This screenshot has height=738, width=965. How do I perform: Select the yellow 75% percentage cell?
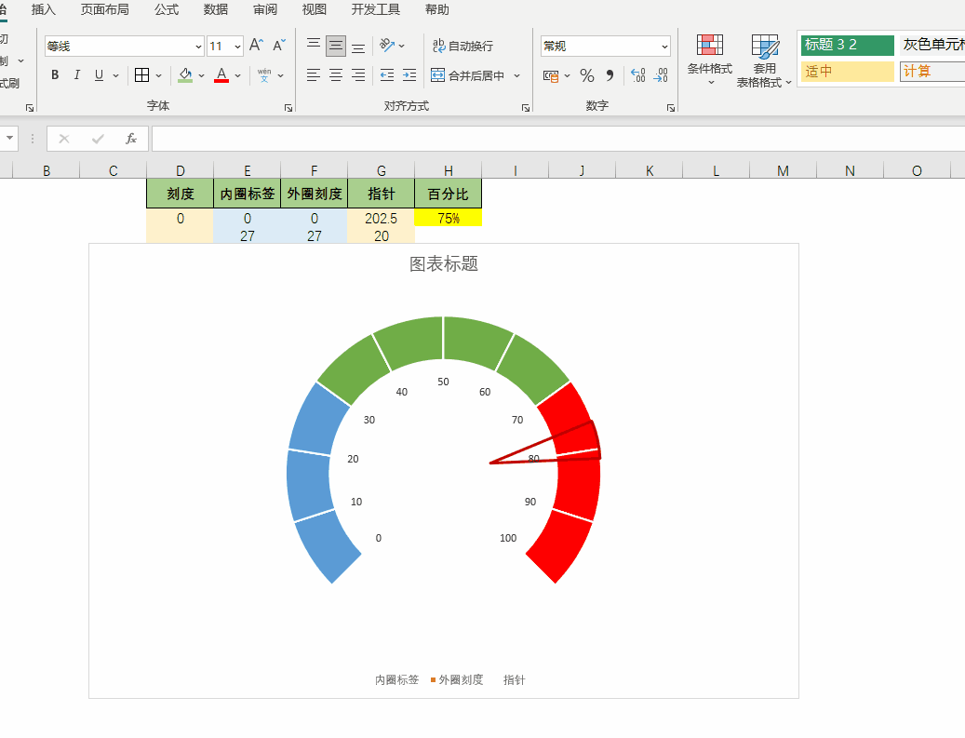point(449,218)
